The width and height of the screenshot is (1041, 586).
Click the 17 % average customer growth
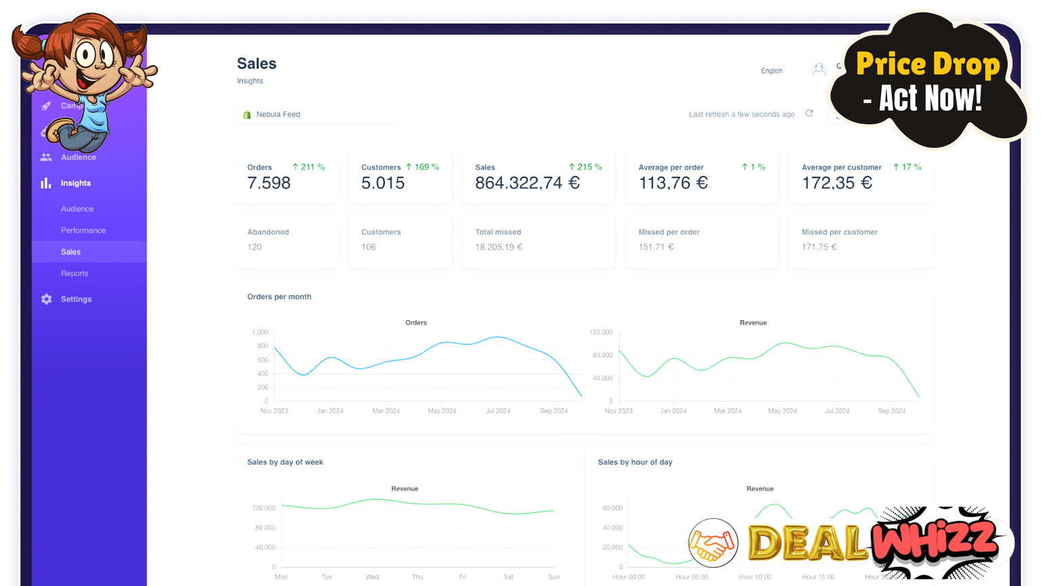[x=907, y=167]
